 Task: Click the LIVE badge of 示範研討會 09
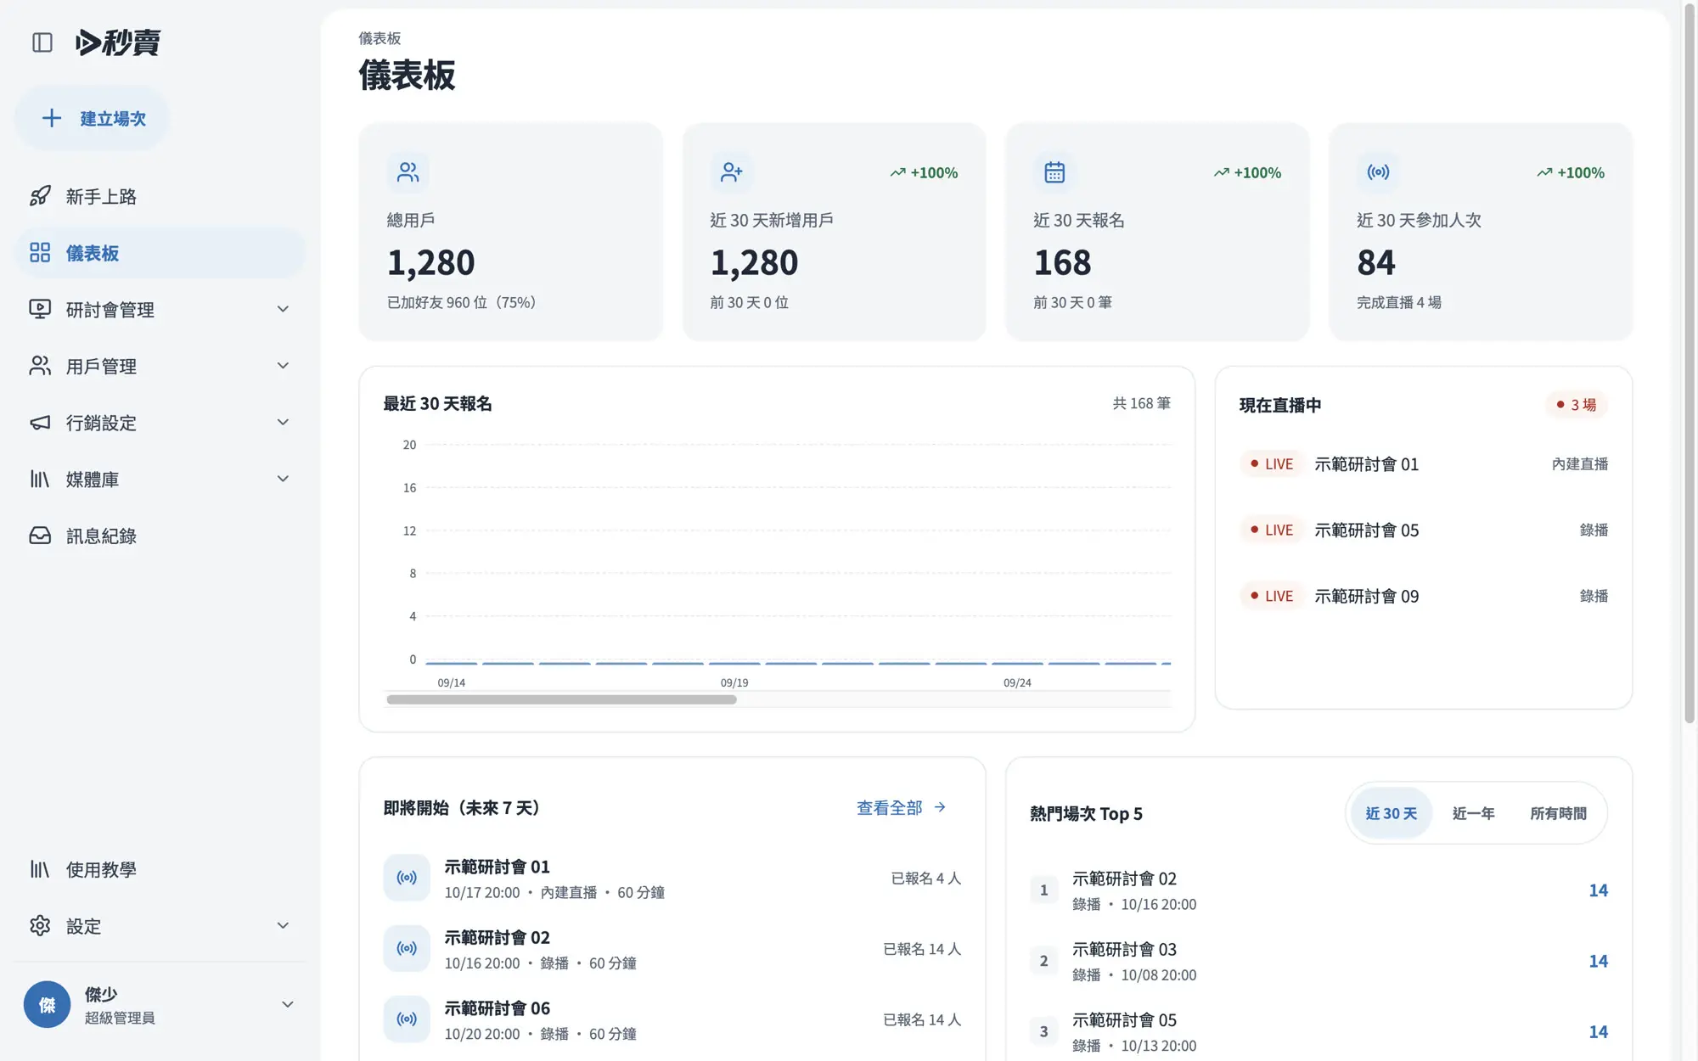pyautogui.click(x=1271, y=596)
